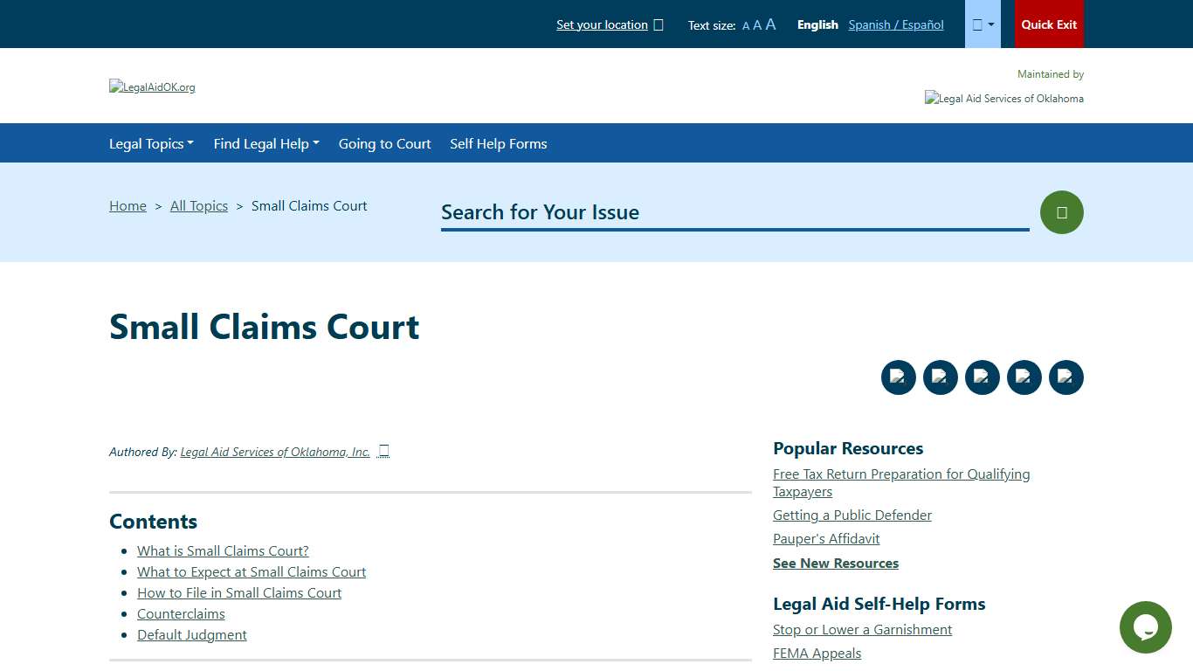Click the leftmost share icon below the title

[898, 377]
